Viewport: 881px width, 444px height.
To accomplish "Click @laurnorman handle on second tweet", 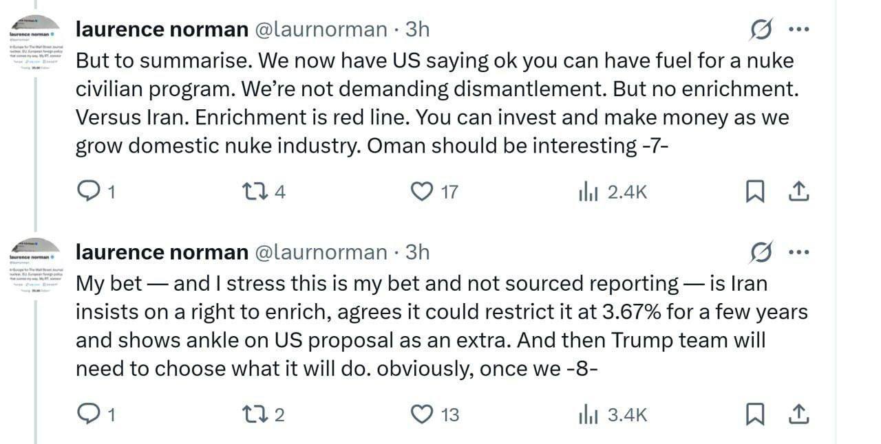I will (x=321, y=253).
